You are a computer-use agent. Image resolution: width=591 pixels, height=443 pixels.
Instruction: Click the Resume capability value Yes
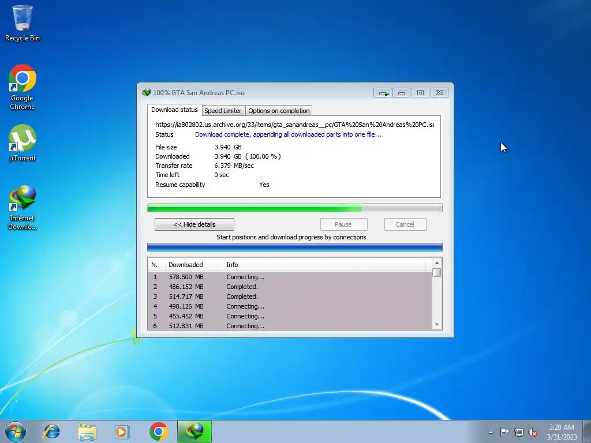point(264,185)
